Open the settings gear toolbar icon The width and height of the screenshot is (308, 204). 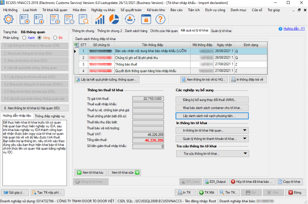[x=9, y=19]
